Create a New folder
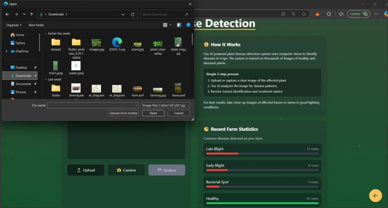The width and height of the screenshot is (388, 208). tap(37, 25)
